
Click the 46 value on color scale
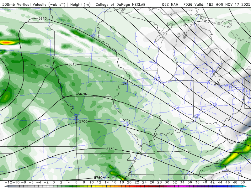click(228, 182)
